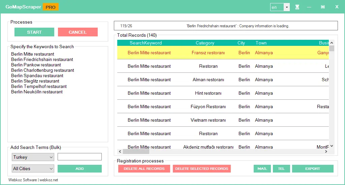Viewport: 345px width, 185px height.
Task: Select keyword 'Berlin Spandau restaurant'
Action: click(x=37, y=76)
